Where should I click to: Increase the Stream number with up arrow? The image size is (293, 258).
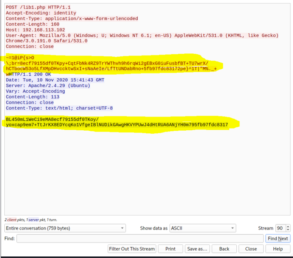[288, 226]
